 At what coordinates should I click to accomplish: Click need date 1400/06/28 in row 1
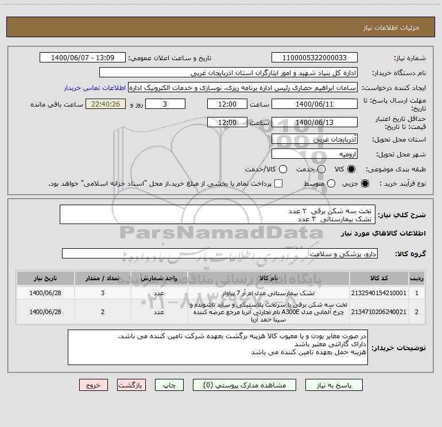pos(45,293)
